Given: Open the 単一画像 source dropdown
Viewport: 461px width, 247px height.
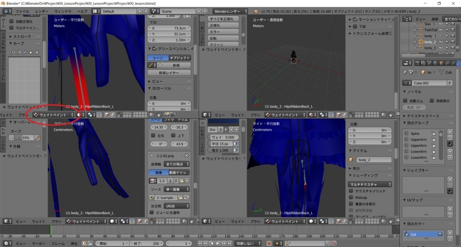Looking at the screenshot, I should (x=176, y=189).
